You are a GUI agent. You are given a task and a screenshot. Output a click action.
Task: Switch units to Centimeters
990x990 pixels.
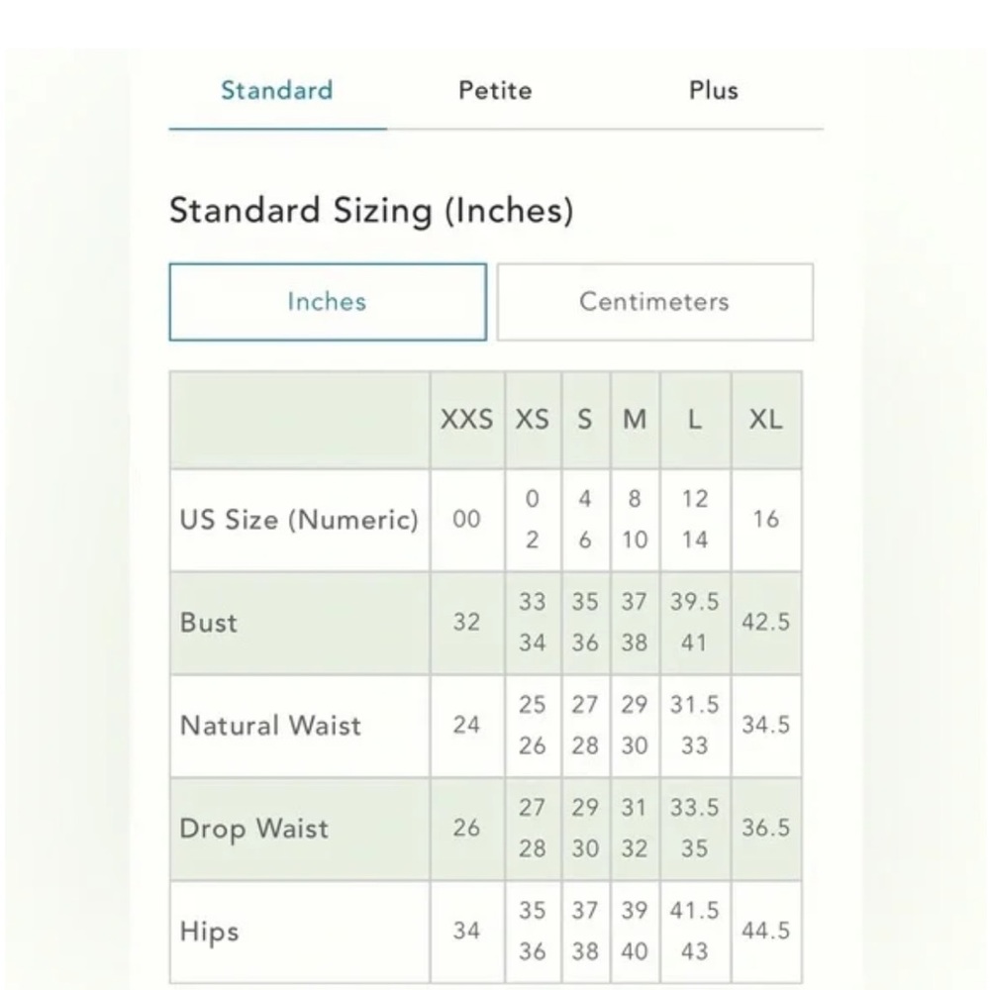[654, 302]
